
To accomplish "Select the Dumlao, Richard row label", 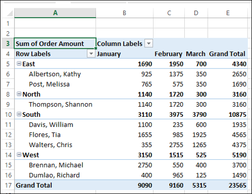I will coord(54,175).
